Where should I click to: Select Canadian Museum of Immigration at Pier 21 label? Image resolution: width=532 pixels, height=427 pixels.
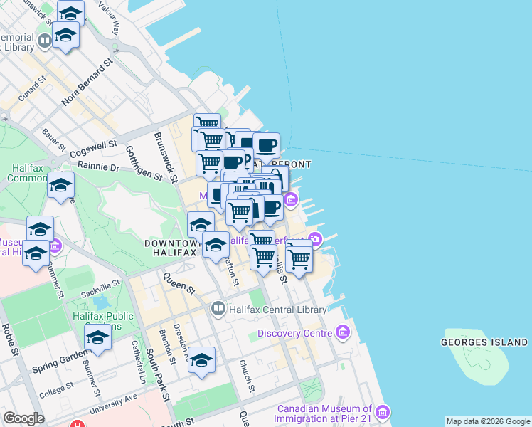coord(323,413)
